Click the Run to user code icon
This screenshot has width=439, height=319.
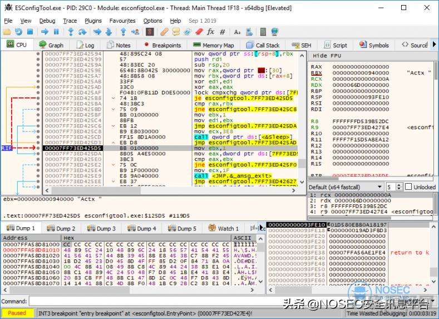(135, 32)
